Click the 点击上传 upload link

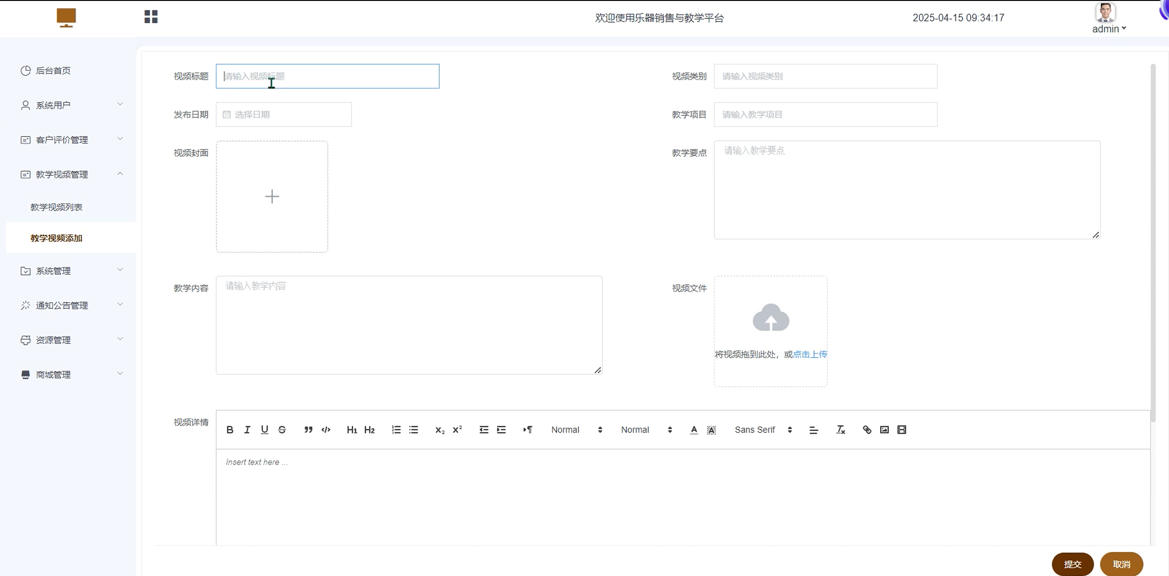[810, 354]
